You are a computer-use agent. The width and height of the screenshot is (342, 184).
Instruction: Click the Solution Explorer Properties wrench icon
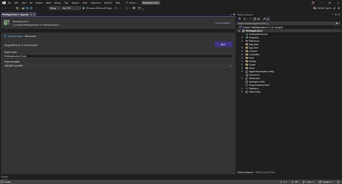tap(264, 19)
